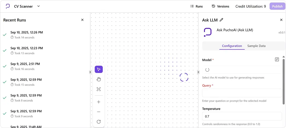The image size is (286, 128).
Task: Click the timer icon beside Took 8 seconds
Action: pos(12,100)
